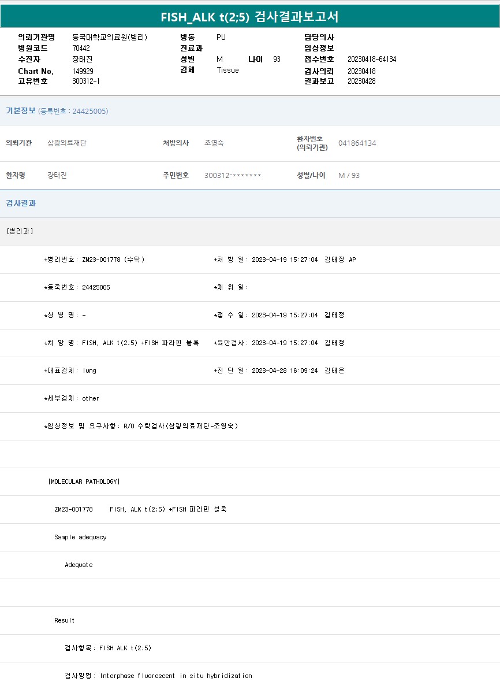Click the masked 주민번호 300312-*******
This screenshot has width=500, height=689.
pyautogui.click(x=233, y=176)
